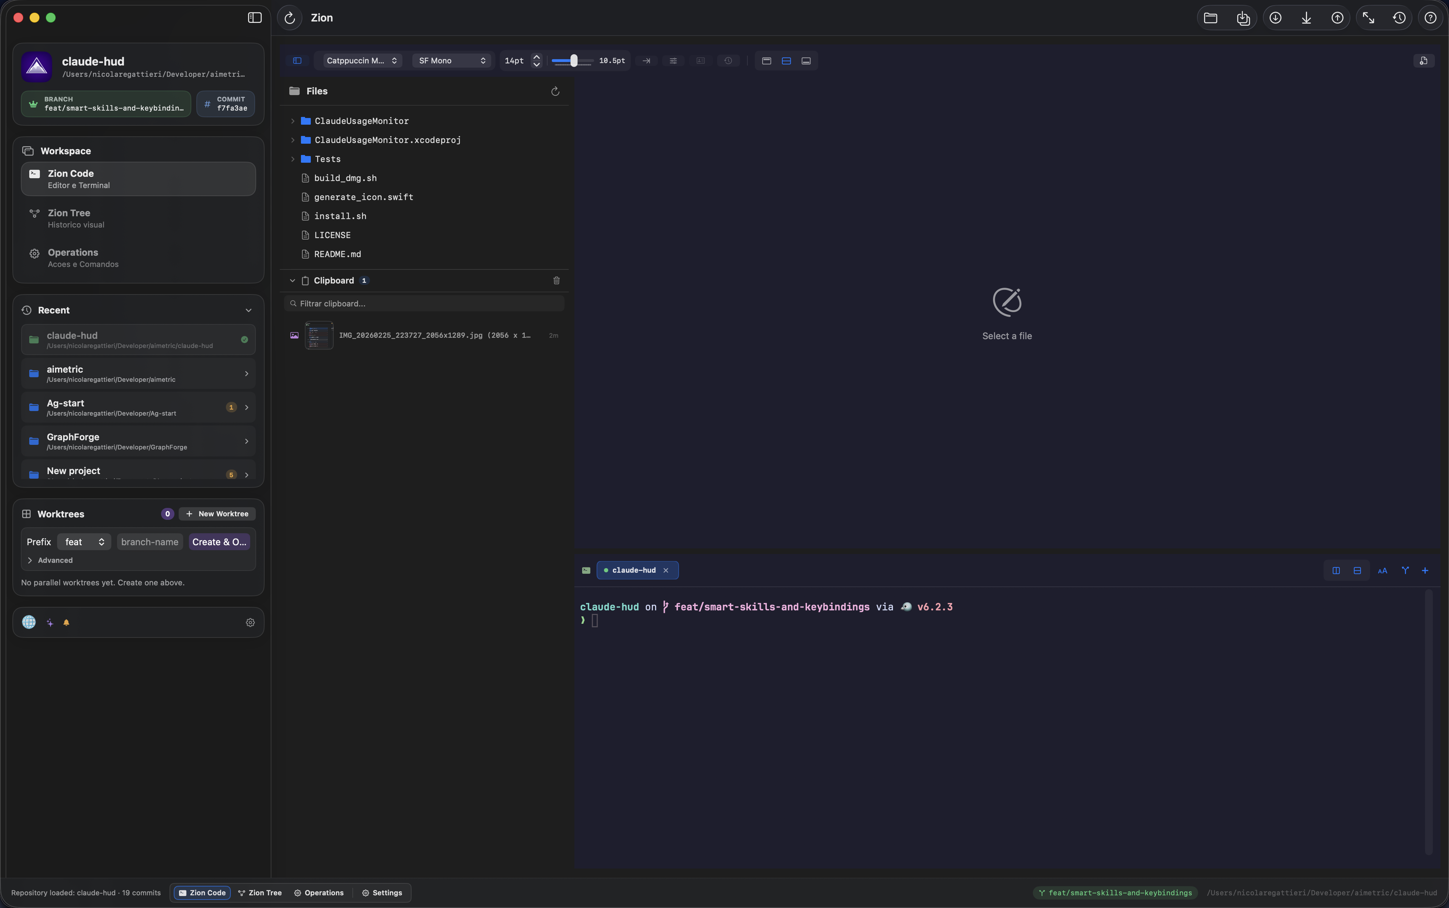The image size is (1449, 908).
Task: Open the file history clock icon in editor toolbar
Action: click(728, 61)
